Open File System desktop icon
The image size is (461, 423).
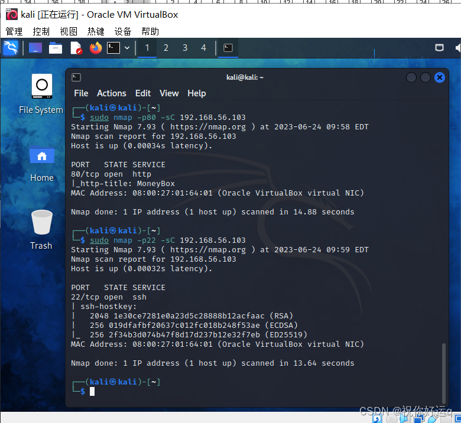coord(42,94)
